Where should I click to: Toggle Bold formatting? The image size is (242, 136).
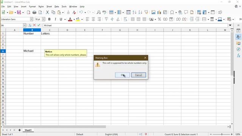(50, 19)
